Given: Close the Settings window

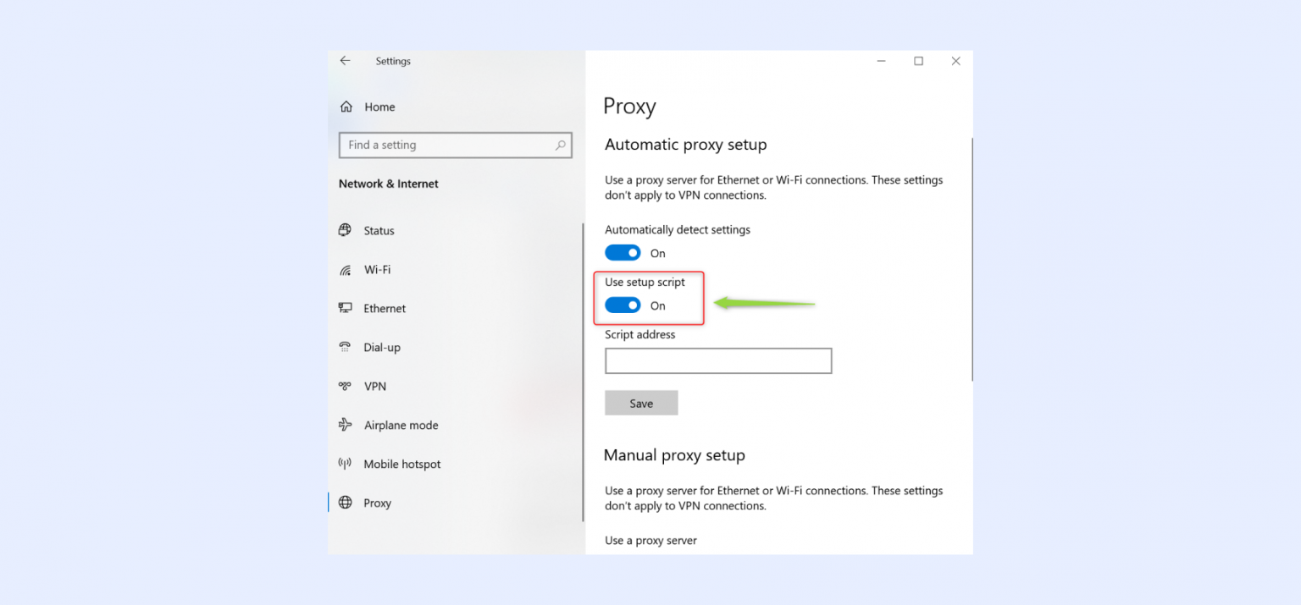Looking at the screenshot, I should coord(955,61).
